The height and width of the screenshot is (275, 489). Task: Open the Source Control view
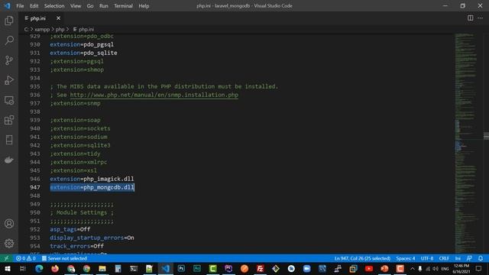click(9, 60)
